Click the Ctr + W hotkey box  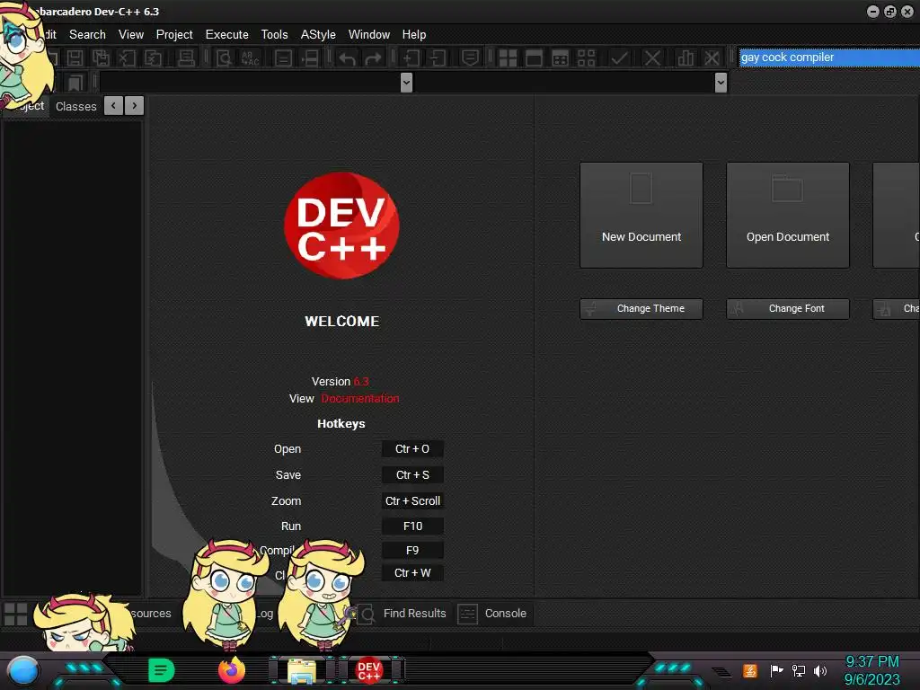tap(412, 573)
